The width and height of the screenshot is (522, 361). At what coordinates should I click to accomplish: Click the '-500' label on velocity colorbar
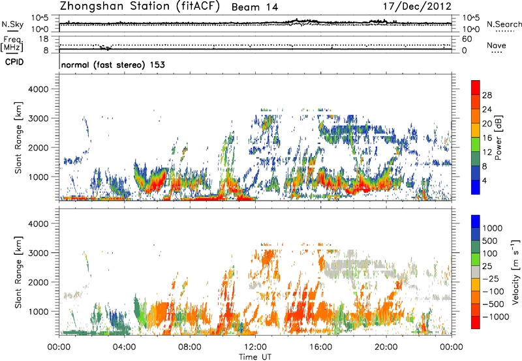click(x=493, y=304)
